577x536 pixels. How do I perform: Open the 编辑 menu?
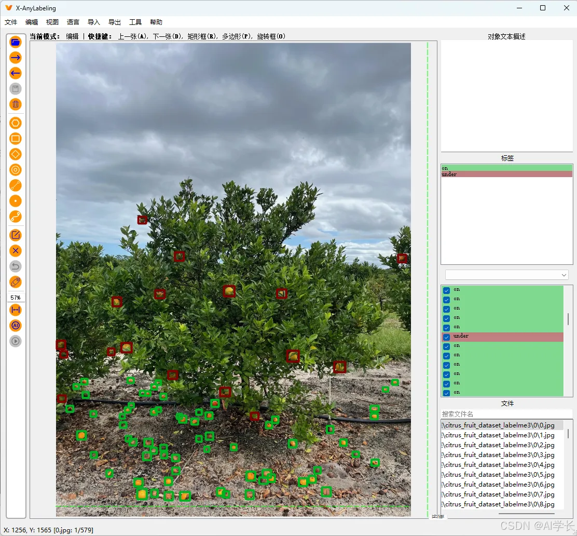click(32, 22)
